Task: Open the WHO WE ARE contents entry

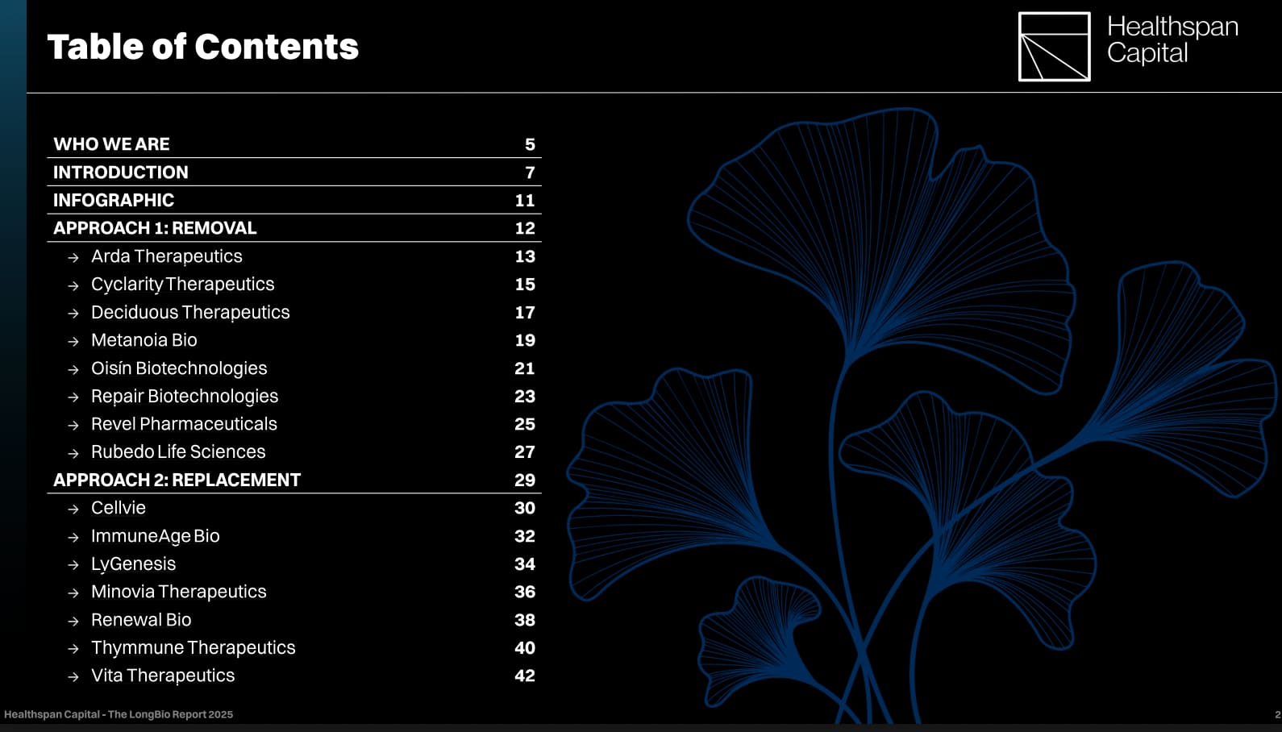Action: point(111,144)
